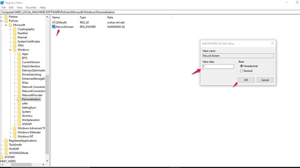The image size is (300, 168).
Task: Open the View menu
Action: point(19,7)
